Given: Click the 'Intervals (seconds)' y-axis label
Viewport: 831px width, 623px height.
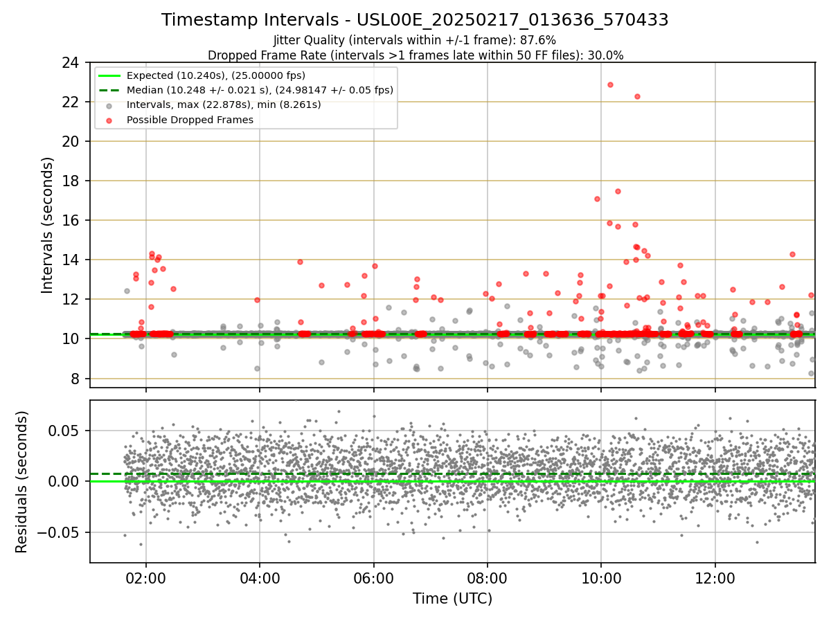Looking at the screenshot, I should click(47, 225).
